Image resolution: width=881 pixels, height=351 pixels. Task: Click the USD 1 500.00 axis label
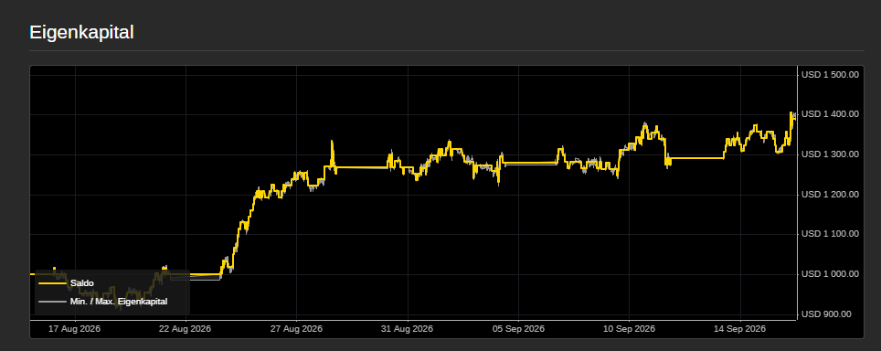point(830,74)
